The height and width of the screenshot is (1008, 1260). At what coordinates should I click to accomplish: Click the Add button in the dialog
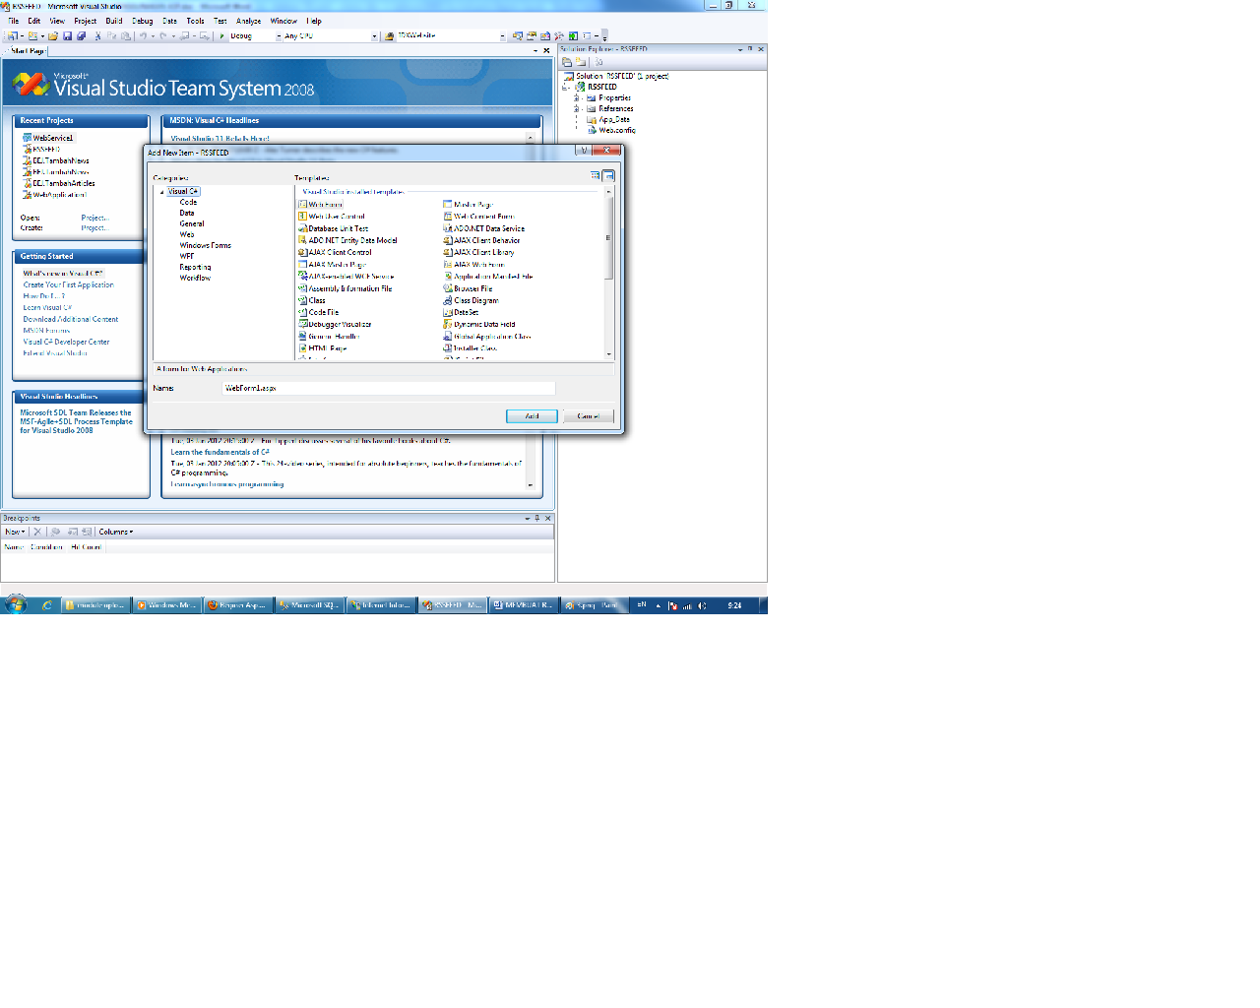pyautogui.click(x=531, y=415)
